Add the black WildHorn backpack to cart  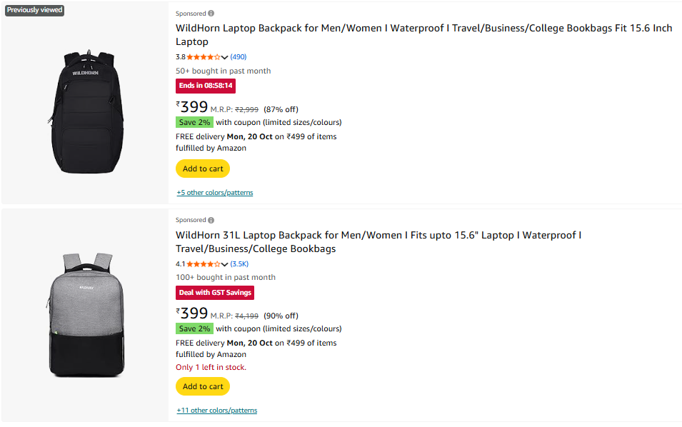203,169
